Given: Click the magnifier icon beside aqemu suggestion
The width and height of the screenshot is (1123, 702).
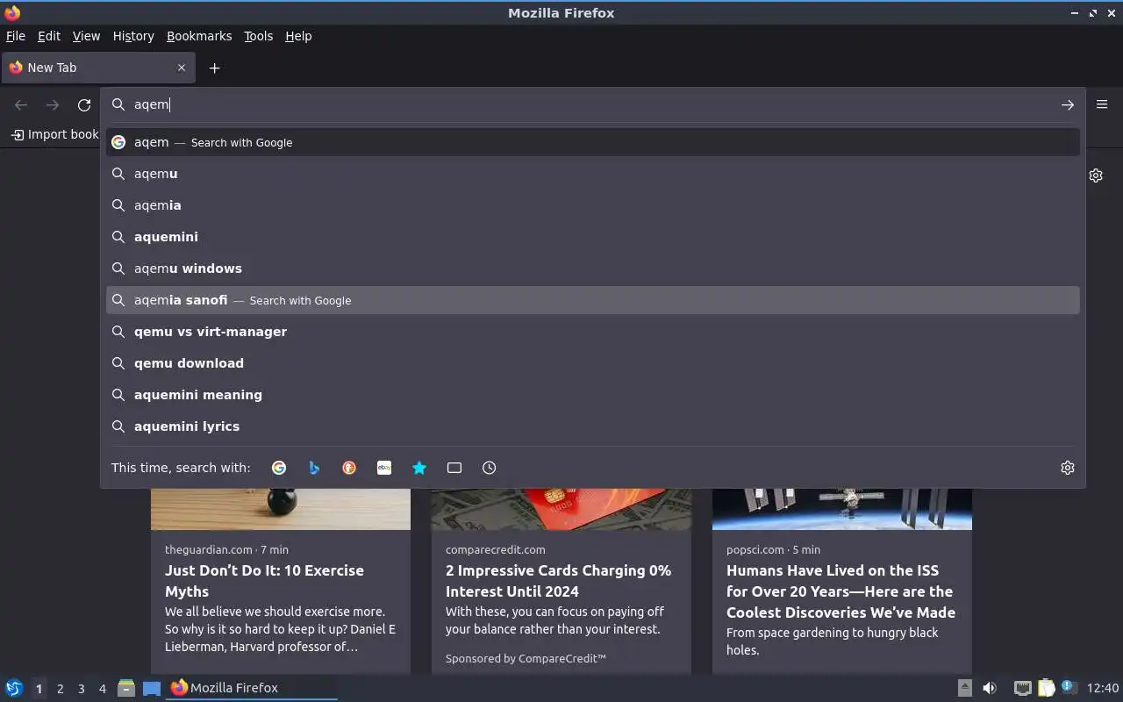Looking at the screenshot, I should (118, 174).
